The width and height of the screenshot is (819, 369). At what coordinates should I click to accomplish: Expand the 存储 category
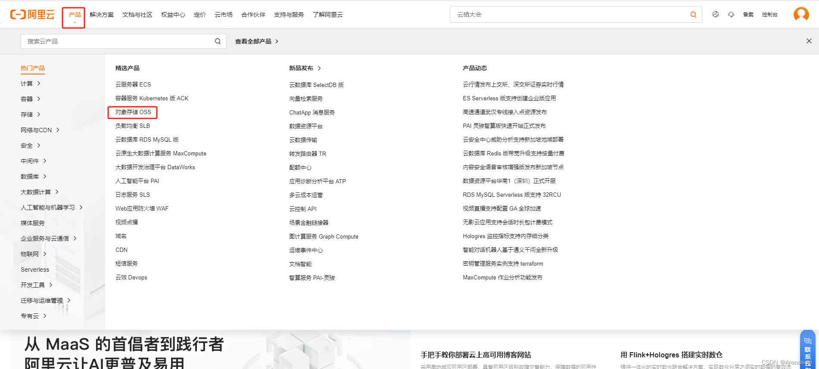pyautogui.click(x=31, y=115)
